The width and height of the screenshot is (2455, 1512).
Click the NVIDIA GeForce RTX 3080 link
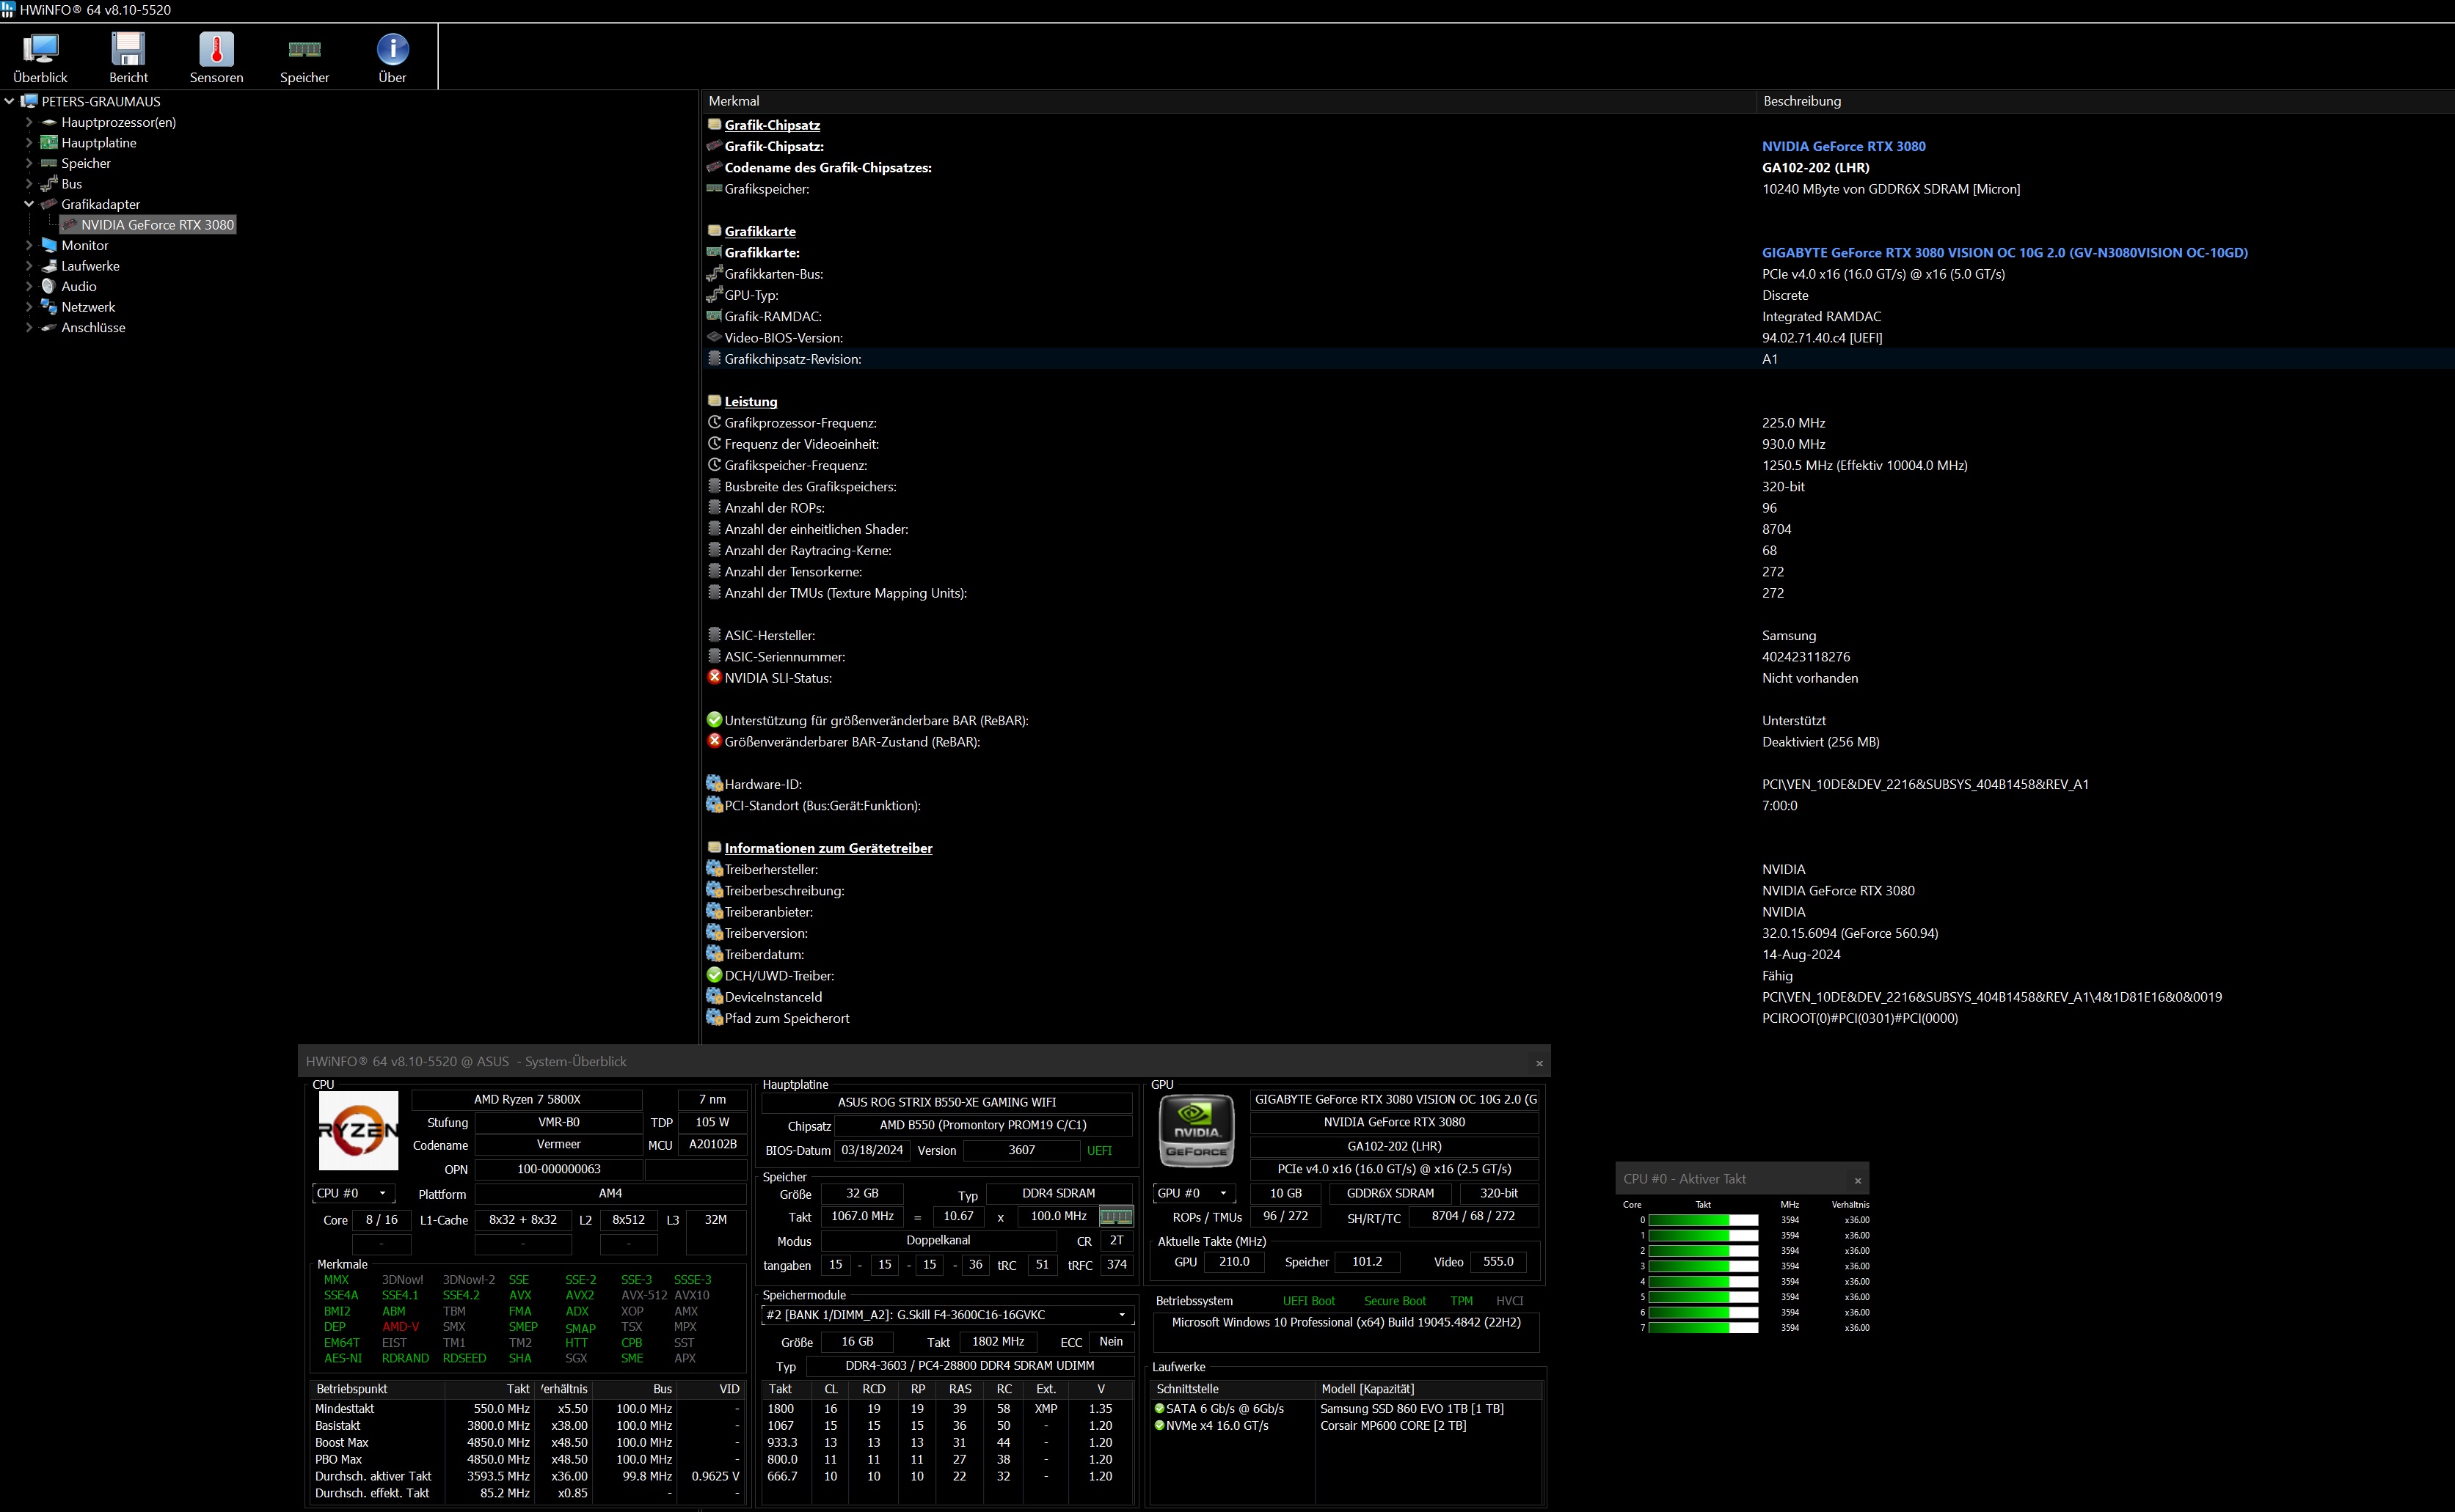pos(1843,146)
